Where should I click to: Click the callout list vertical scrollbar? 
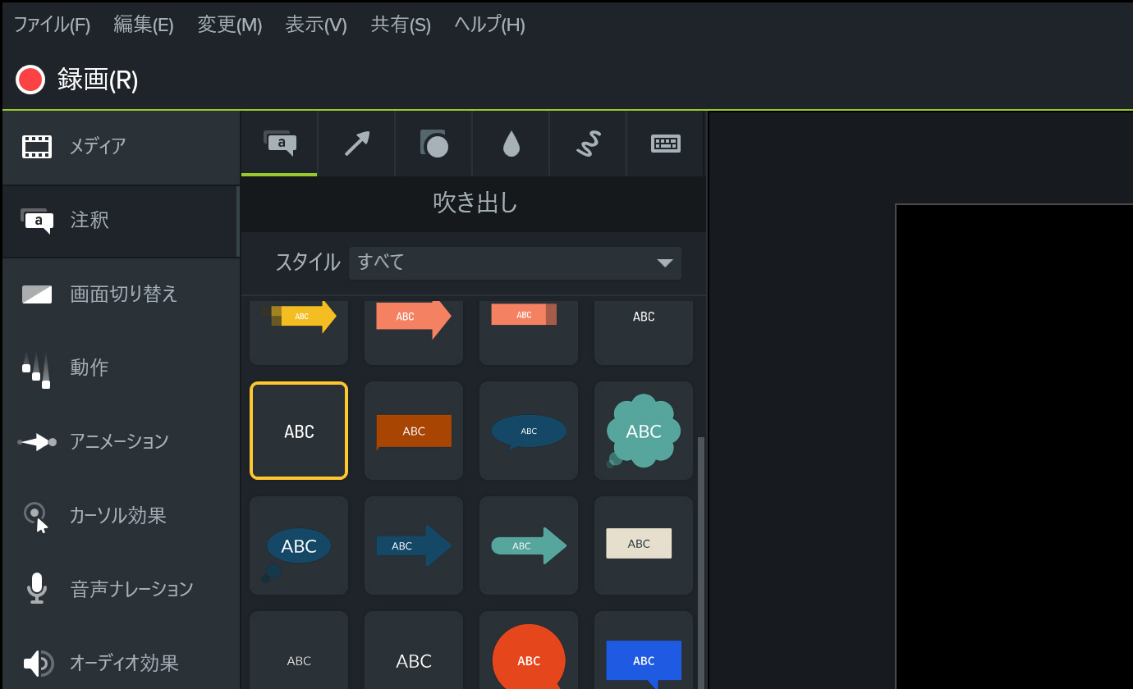pos(701,558)
